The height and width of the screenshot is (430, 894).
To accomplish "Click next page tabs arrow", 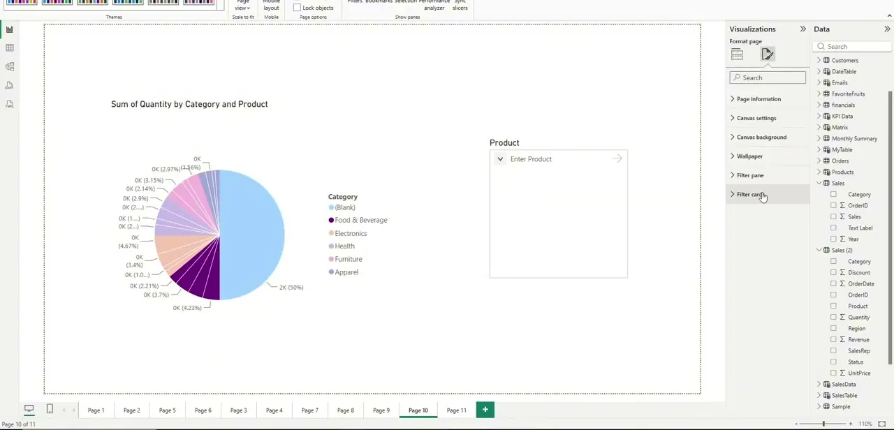I will (74, 410).
